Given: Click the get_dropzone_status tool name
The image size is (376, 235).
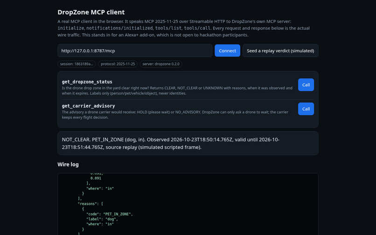Looking at the screenshot, I should 87,82.
